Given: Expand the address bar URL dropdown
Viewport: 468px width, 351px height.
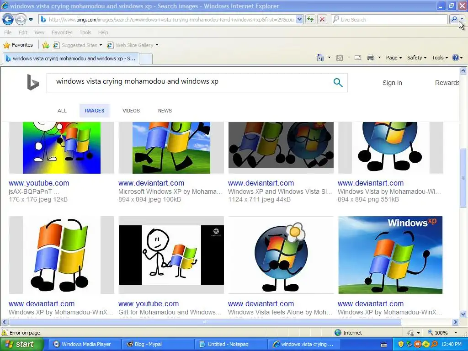Looking at the screenshot, I should (x=300, y=19).
